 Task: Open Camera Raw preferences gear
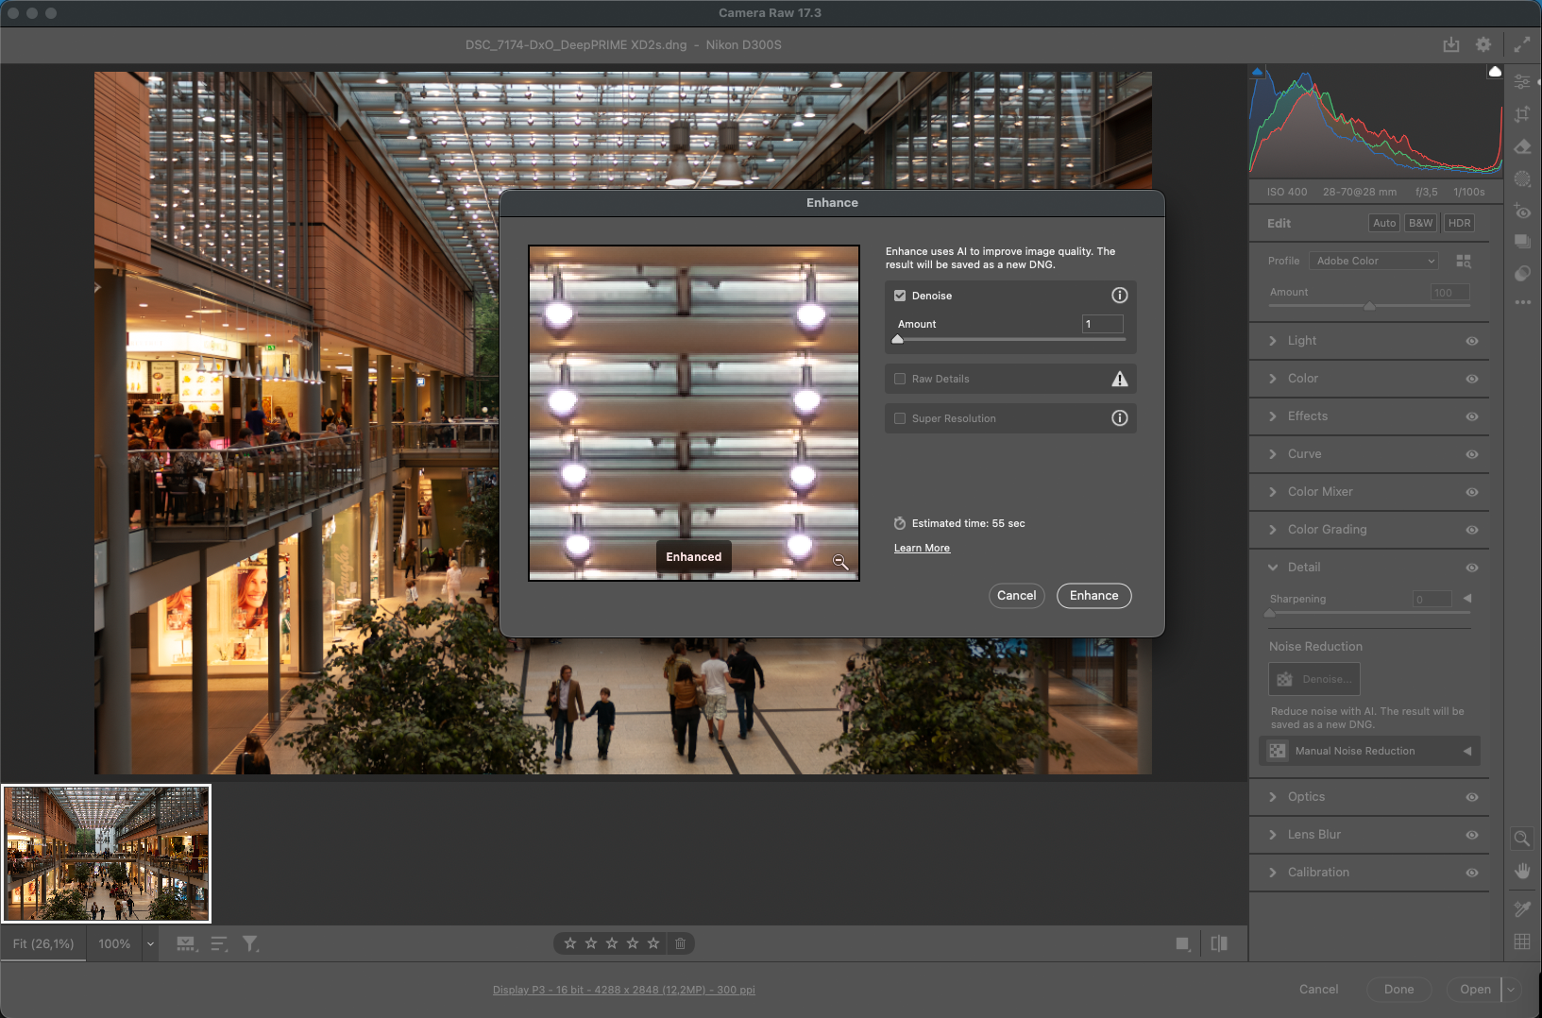(x=1483, y=44)
